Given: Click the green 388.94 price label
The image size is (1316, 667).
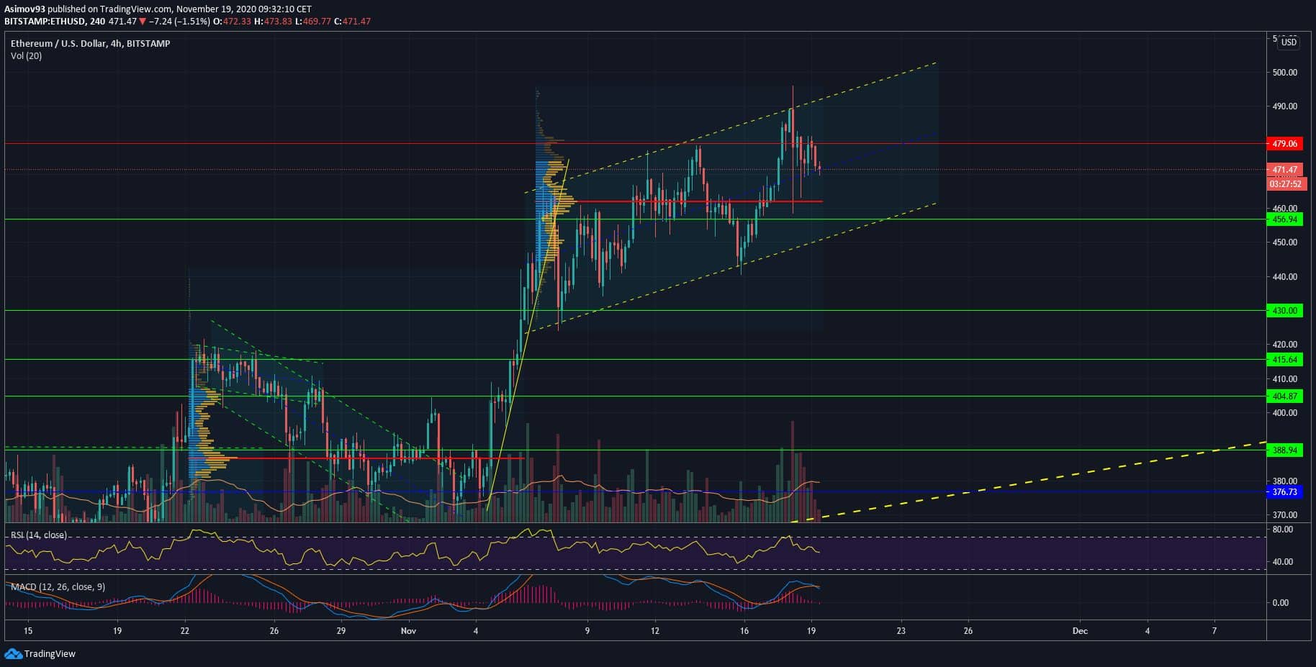Looking at the screenshot, I should 1284,450.
